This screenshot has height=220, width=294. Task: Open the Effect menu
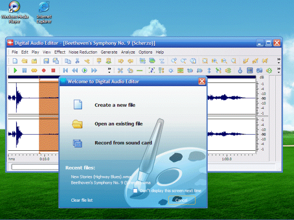pos(60,52)
